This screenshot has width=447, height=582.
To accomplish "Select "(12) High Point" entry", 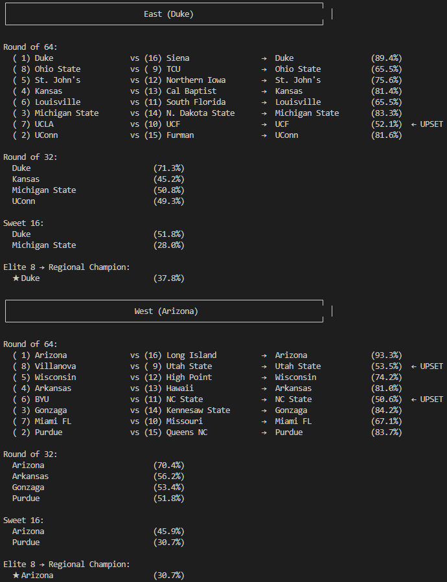I will coord(178,377).
